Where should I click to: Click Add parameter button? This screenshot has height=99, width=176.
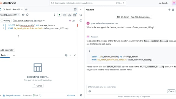click(x=7, y=50)
